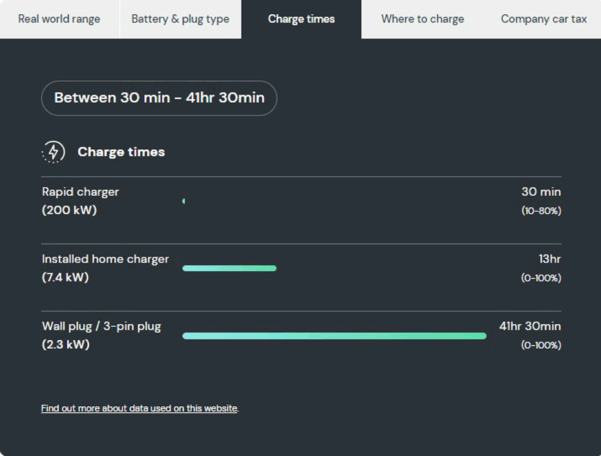Select the Charge times section heading
This screenshot has height=456, width=601.
(x=121, y=152)
